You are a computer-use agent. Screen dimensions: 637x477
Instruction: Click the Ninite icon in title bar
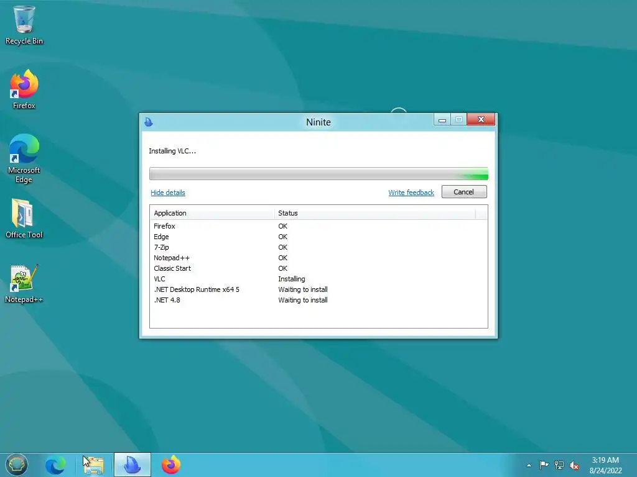coord(149,122)
